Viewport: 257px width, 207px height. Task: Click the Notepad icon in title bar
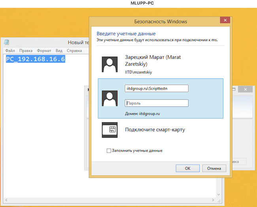click(7, 42)
